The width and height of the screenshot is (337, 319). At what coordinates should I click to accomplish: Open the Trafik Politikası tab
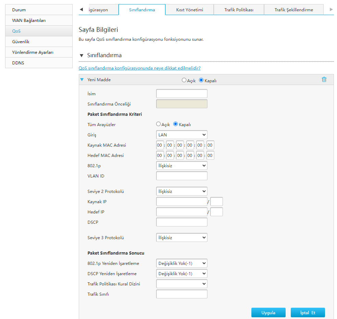pos(239,10)
